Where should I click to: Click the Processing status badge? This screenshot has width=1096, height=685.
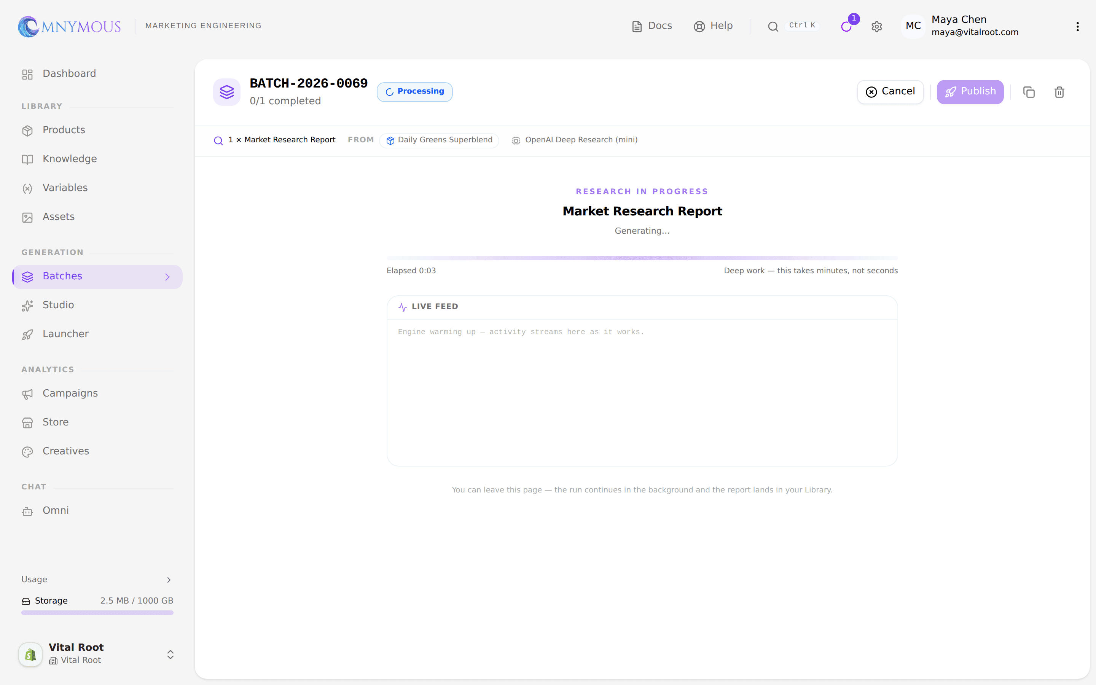click(414, 92)
